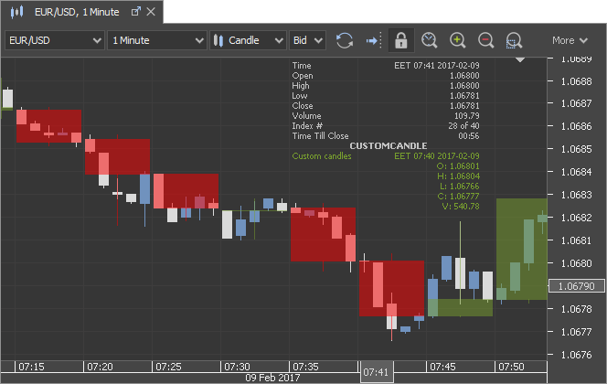The image size is (607, 384).
Task: Zoom in on the chart
Action: click(458, 40)
